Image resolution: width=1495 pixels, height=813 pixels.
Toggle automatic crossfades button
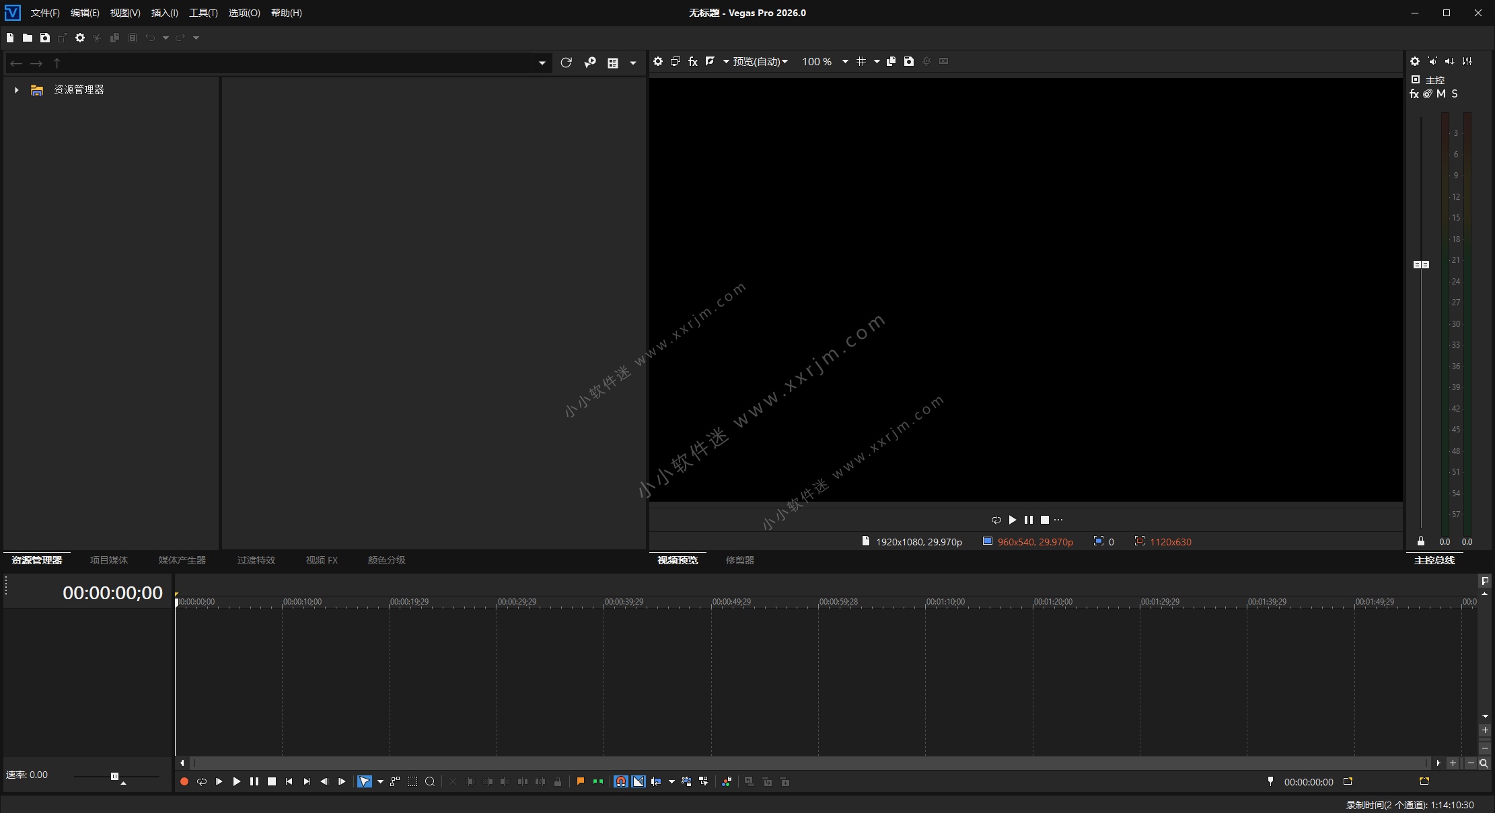[639, 781]
